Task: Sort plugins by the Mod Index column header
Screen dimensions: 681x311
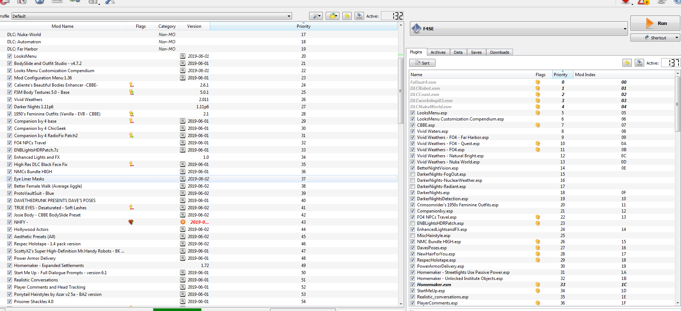Action: (x=624, y=75)
